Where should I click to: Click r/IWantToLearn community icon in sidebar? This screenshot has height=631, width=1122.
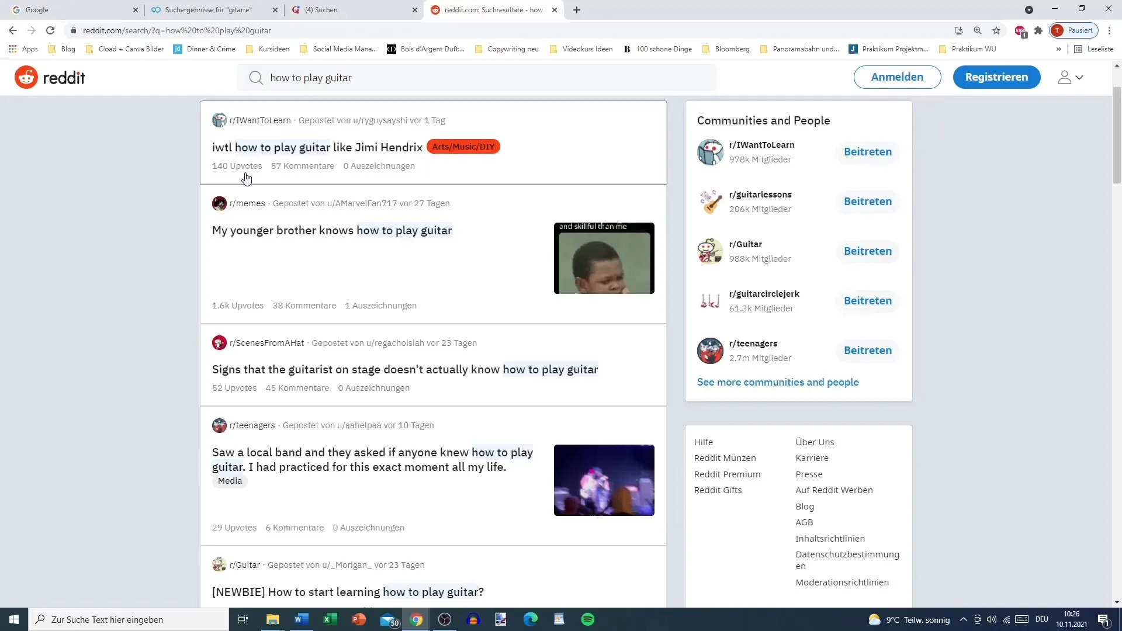coord(710,152)
